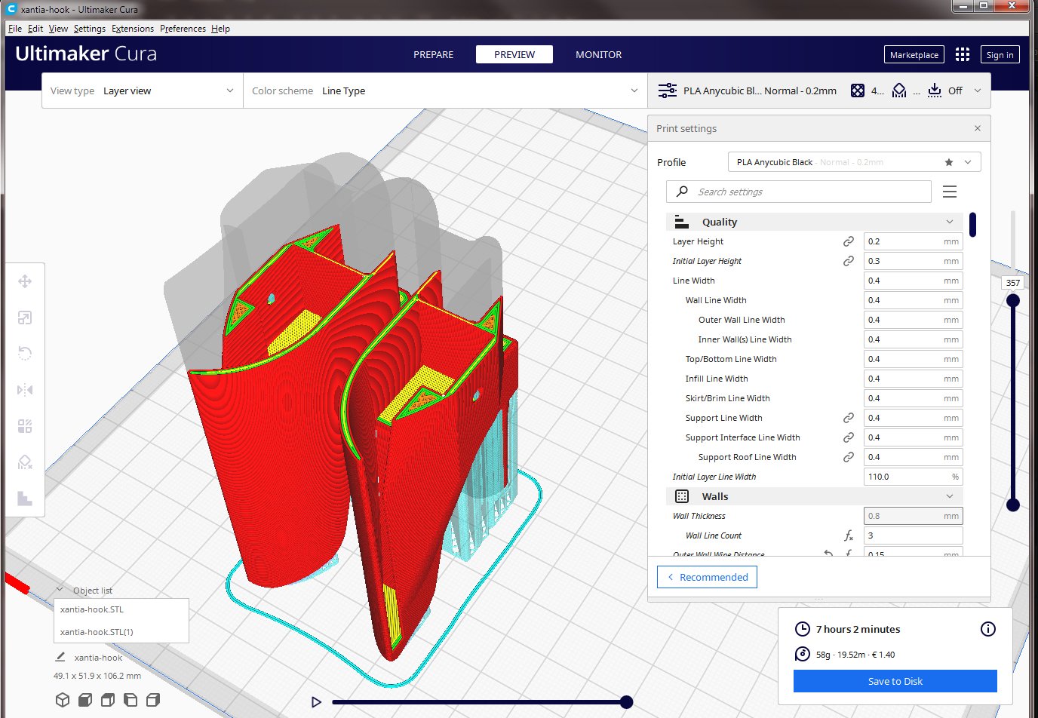Image resolution: width=1038 pixels, height=718 pixels.
Task: Click the print info circle icon
Action: [987, 629]
